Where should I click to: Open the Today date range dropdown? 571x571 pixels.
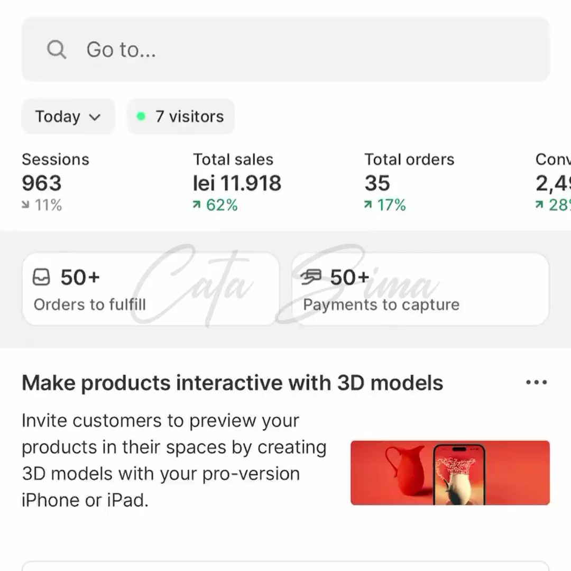[68, 116]
